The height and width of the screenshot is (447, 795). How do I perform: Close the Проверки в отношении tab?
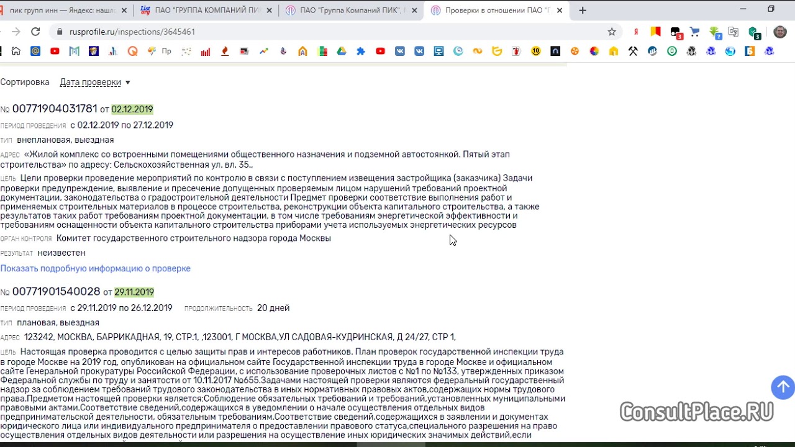560,11
